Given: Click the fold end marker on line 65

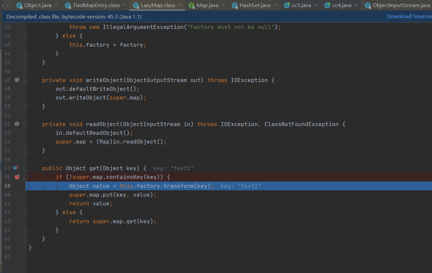Looking at the screenshot, I should 26,239.
